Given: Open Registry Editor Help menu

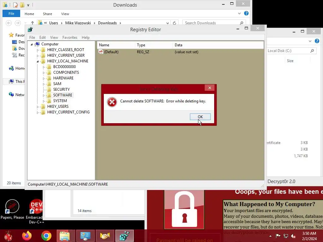Looking at the screenshot, I should (x=85, y=37).
